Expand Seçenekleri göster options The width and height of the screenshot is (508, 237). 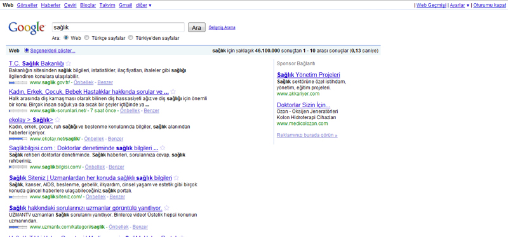point(53,51)
